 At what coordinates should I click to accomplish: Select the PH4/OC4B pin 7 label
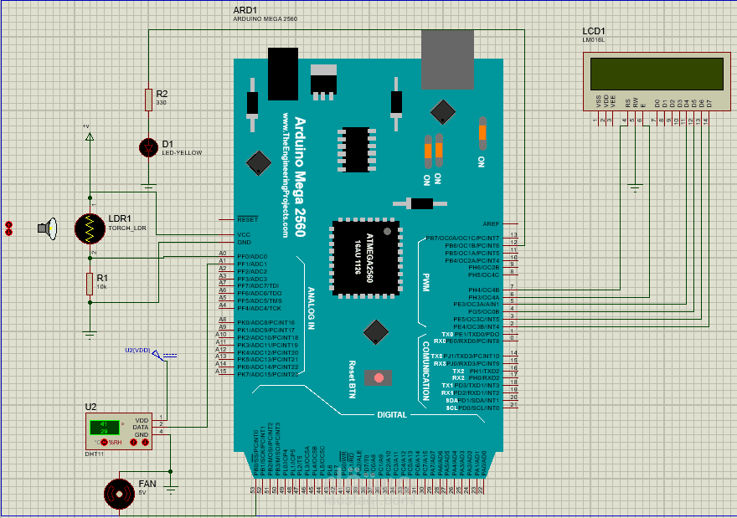(484, 290)
